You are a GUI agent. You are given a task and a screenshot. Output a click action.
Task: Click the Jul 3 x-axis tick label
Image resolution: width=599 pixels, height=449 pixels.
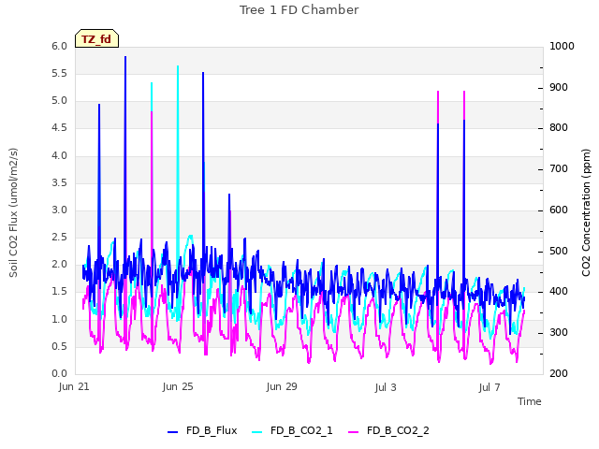386,387
